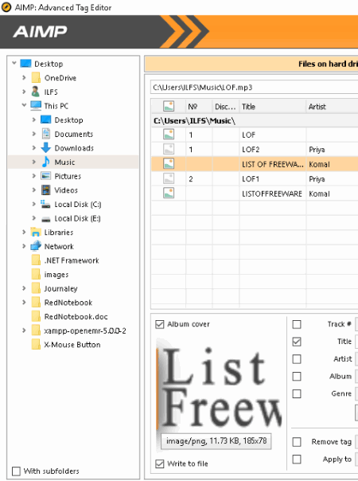Click cover icon in LISTOFFREEWARE row

click(169, 193)
